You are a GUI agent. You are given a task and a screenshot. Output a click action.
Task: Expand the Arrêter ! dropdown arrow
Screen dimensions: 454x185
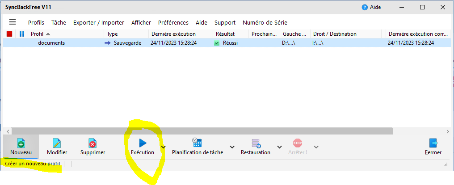(316, 147)
